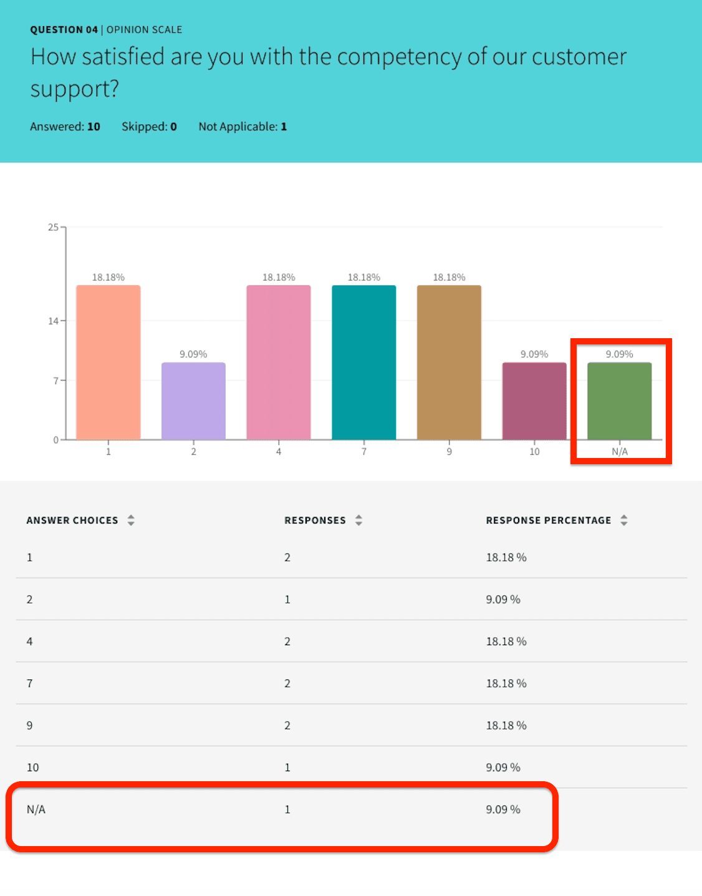702x896 pixels.
Task: Click the pink bar for rating 4
Action: coord(279,362)
